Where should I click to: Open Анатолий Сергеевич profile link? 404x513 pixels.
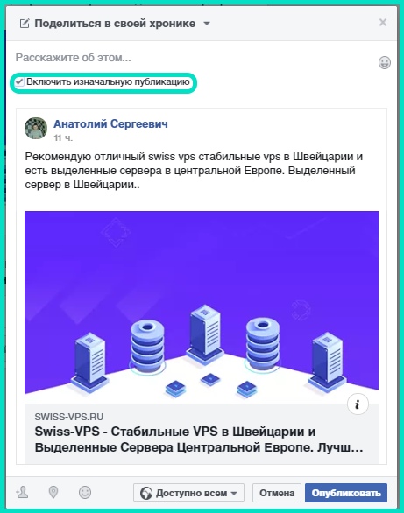point(110,123)
